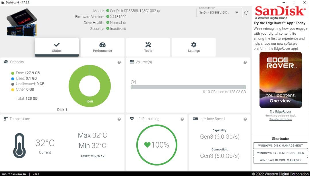This screenshot has height=176, width=310.
Task: Reset the min/max temperature
Action: pos(92,156)
